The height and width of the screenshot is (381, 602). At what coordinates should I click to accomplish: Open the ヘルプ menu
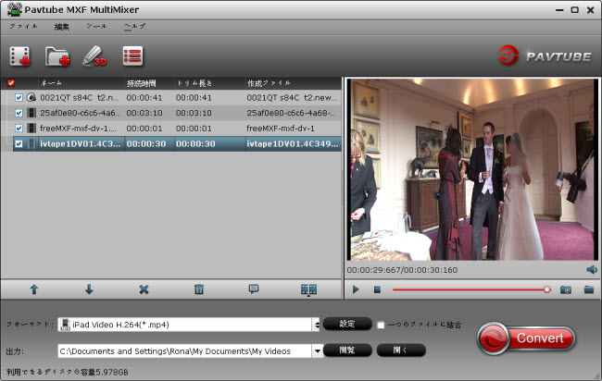[x=135, y=26]
